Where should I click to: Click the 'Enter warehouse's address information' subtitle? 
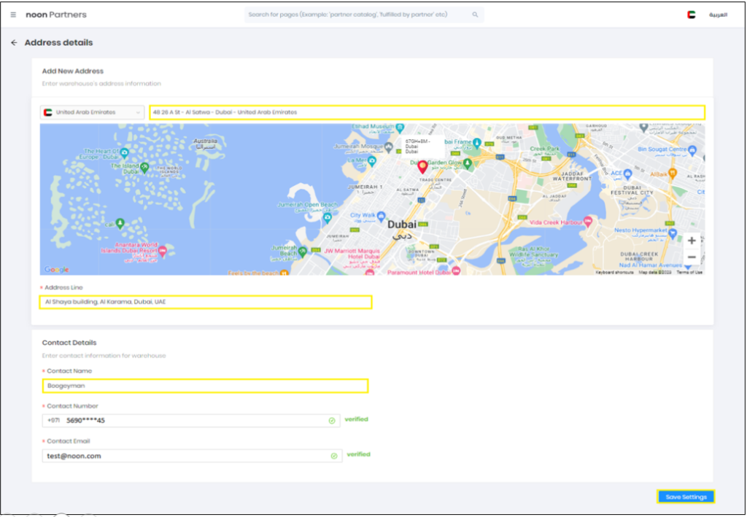[101, 84]
